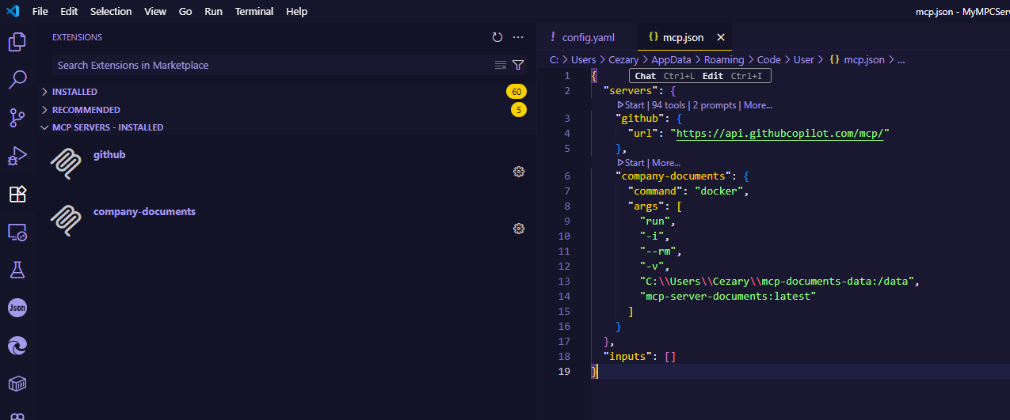Click line number 13 in gutter
The width and height of the screenshot is (1010, 420).
(564, 281)
